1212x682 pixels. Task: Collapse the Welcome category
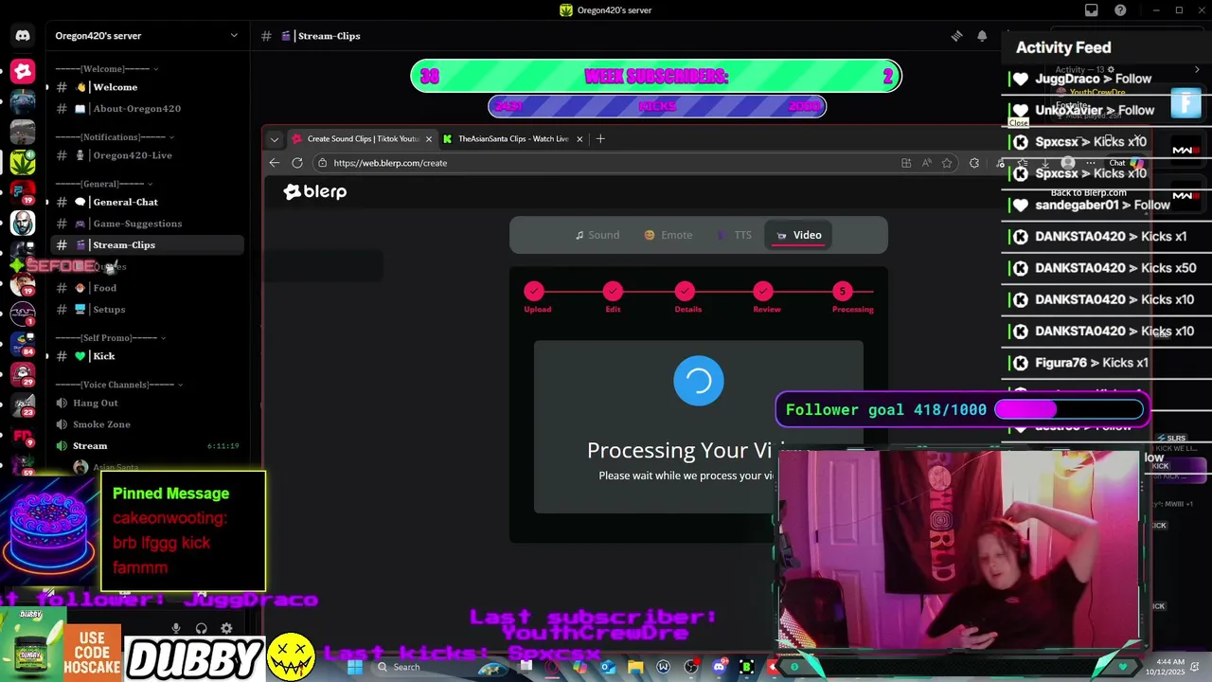pos(105,69)
